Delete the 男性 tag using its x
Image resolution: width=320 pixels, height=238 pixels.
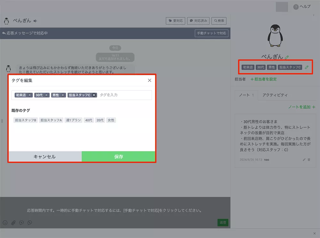(x=63, y=95)
